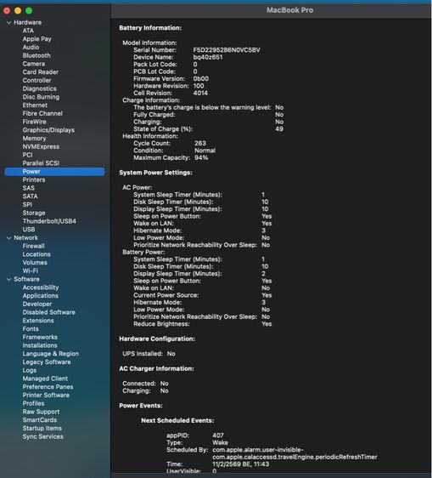Click device name bq40z651
The height and width of the screenshot is (478, 432).
[208, 57]
